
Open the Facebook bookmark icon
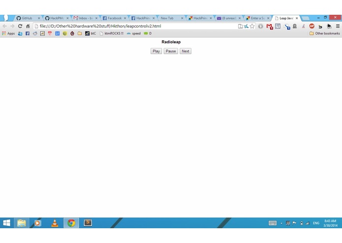28,33
